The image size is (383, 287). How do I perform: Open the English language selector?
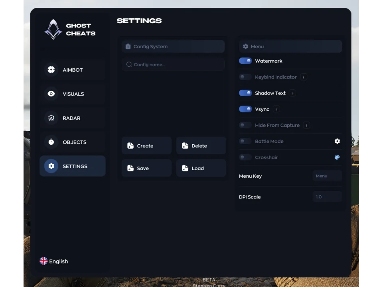click(x=54, y=261)
